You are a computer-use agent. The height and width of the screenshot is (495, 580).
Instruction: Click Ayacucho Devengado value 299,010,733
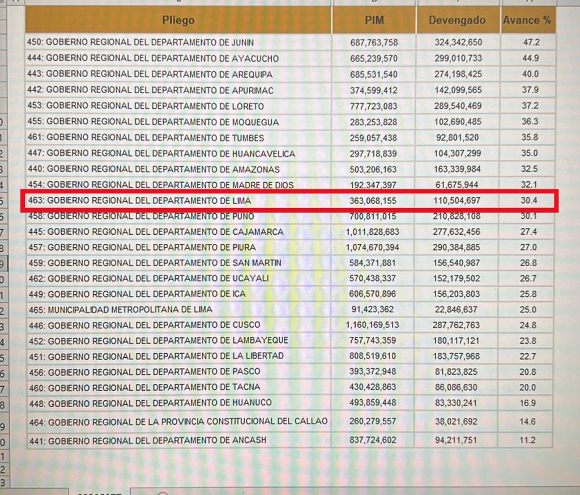458,58
